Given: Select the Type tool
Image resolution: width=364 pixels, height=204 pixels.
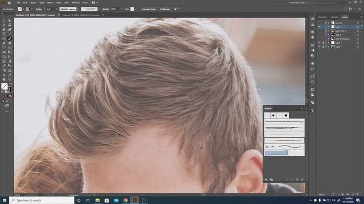Looking at the screenshot, I should click(x=4, y=34).
